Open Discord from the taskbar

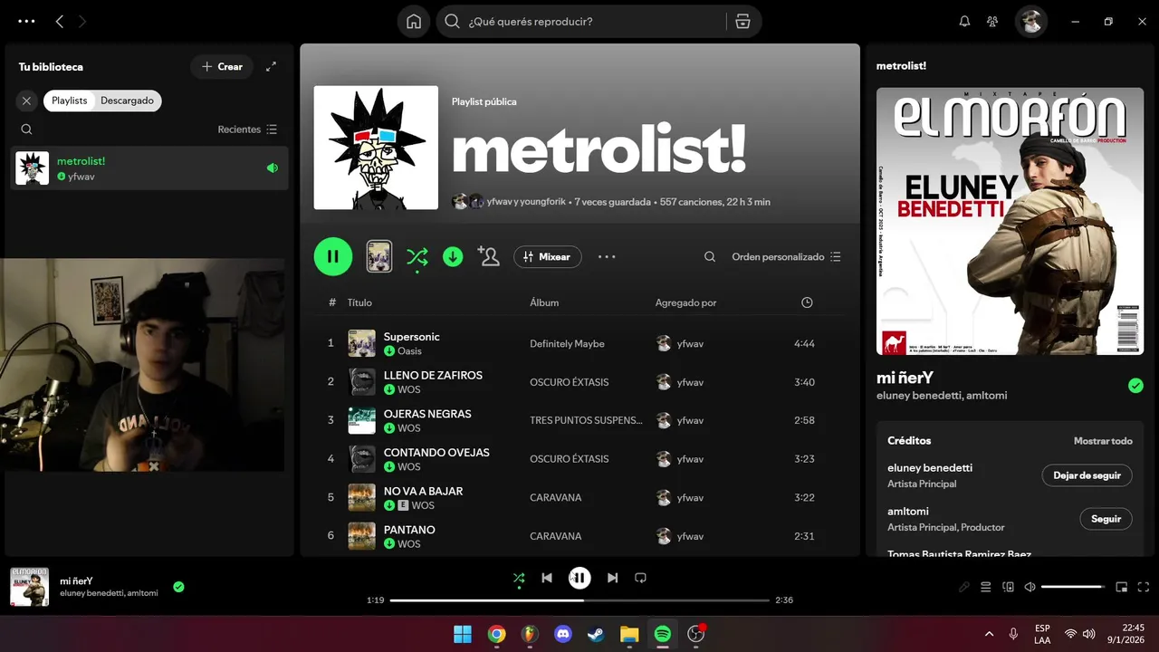(563, 634)
